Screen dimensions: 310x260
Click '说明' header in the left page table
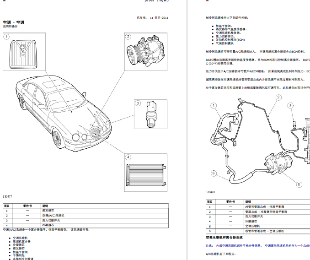(x=45, y=206)
